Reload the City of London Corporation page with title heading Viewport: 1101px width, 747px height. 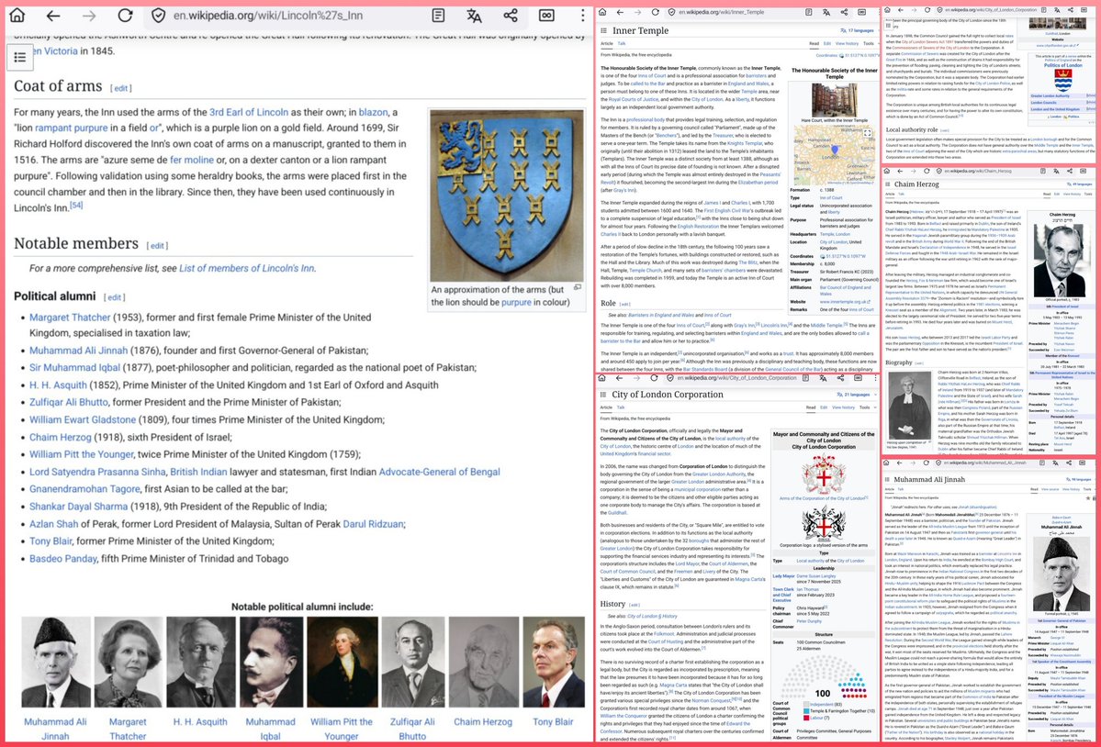[654, 377]
